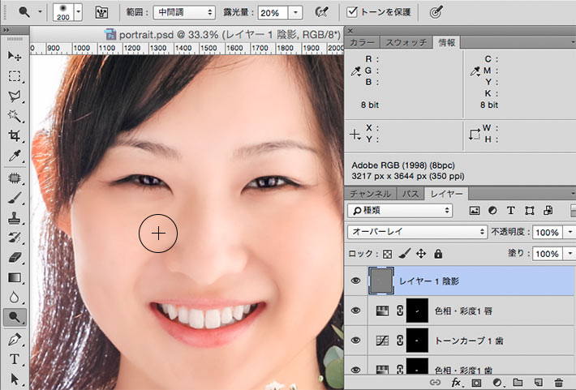Select the Clone Stamp tool
576x390 pixels.
(15, 218)
